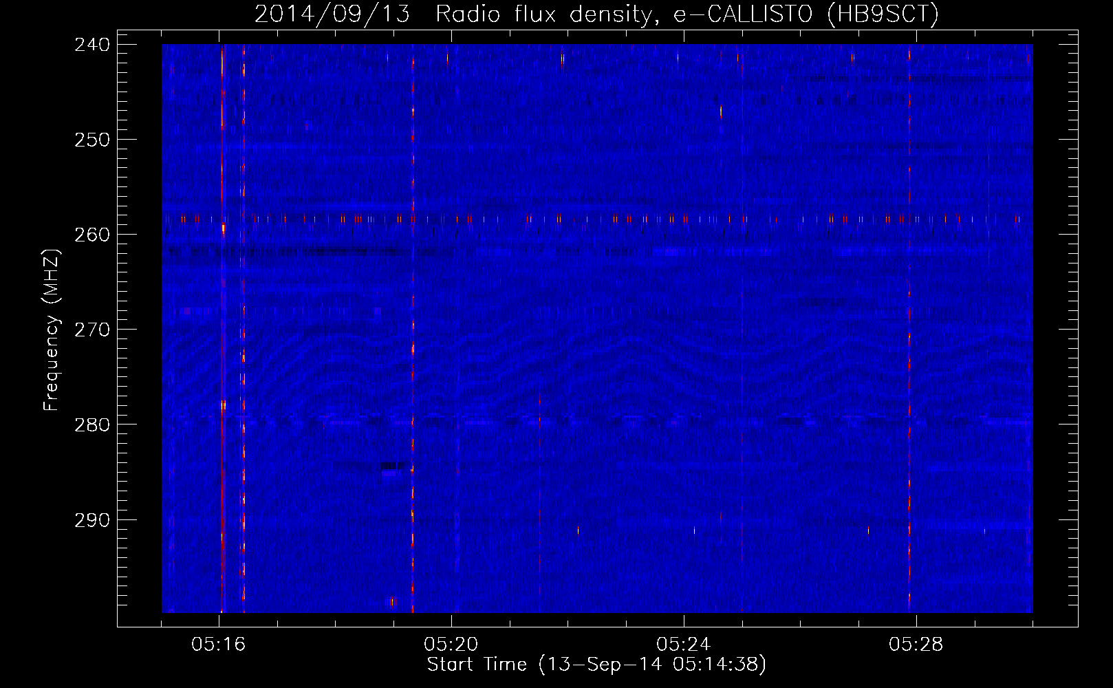Click the 05:20 time tick label
Viewport: 1113px width, 688px height.
(x=451, y=645)
